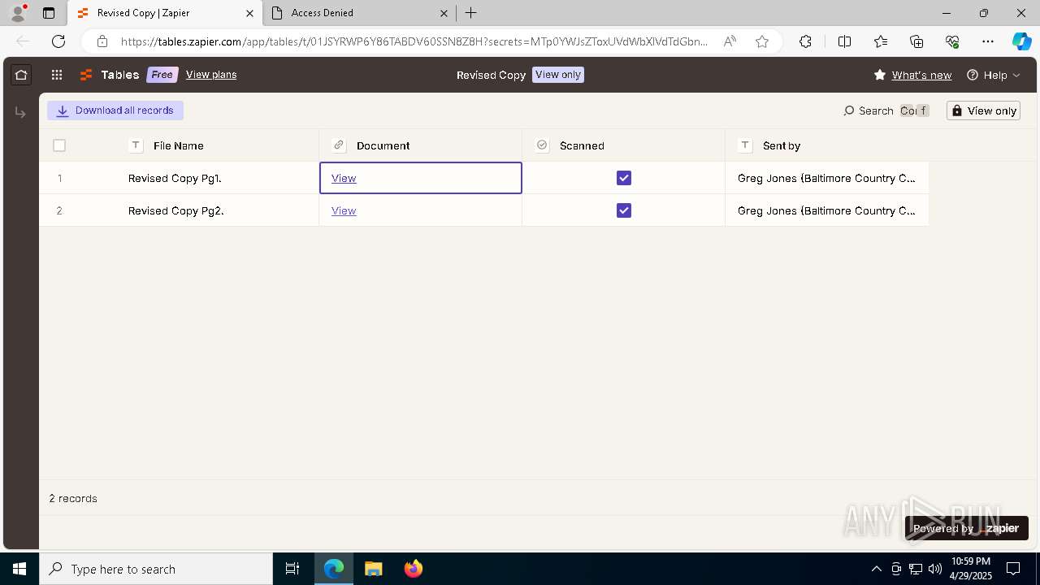Add this page to favorites

762,41
